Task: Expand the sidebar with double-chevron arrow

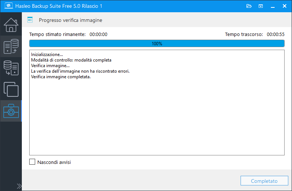Action: coord(19,186)
